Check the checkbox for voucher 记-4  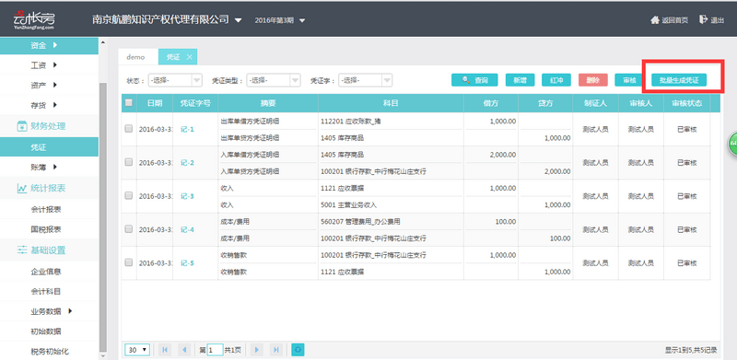coord(128,229)
